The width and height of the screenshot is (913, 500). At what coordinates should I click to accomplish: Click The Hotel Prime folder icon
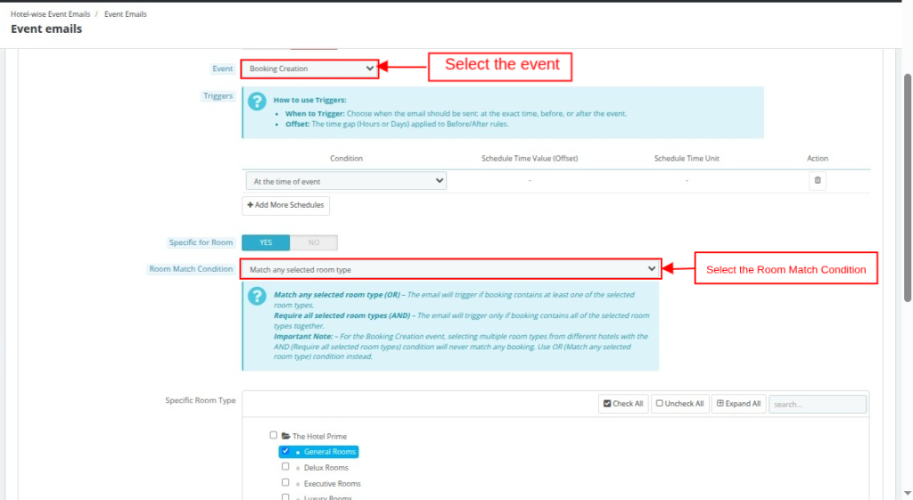(286, 437)
